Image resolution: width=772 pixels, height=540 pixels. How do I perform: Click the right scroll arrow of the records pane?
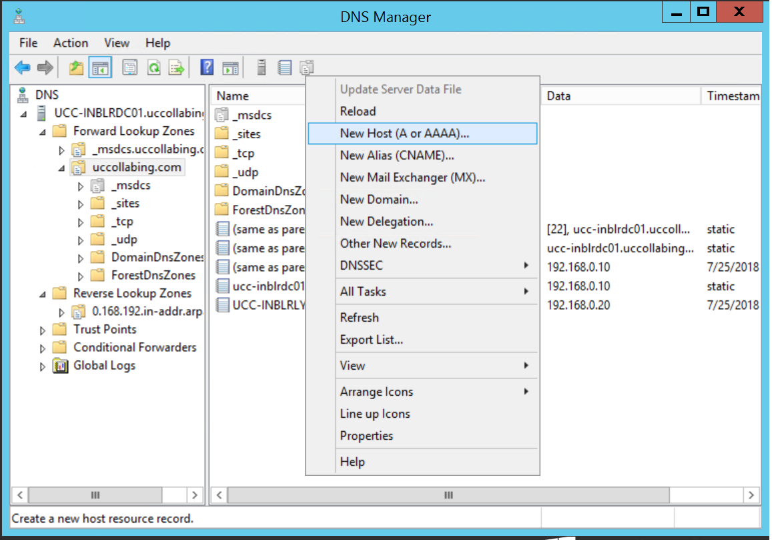[x=751, y=495]
